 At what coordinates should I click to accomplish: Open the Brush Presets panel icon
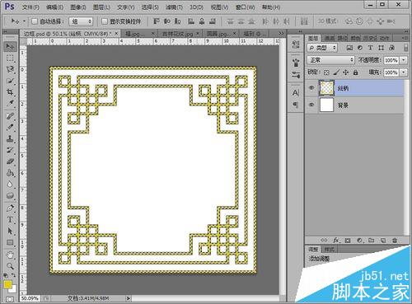point(296,75)
